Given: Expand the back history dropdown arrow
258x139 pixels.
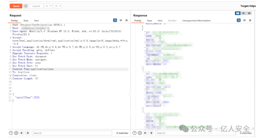Looking at the screenshot, I should click(x=50, y=6).
